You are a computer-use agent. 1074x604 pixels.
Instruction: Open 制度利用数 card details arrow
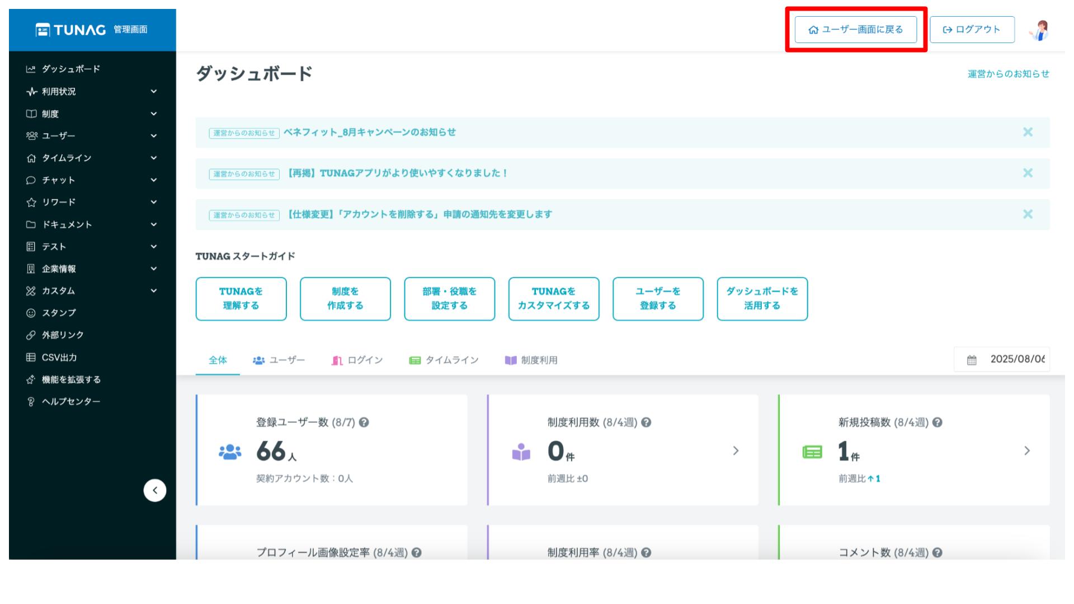click(x=736, y=451)
